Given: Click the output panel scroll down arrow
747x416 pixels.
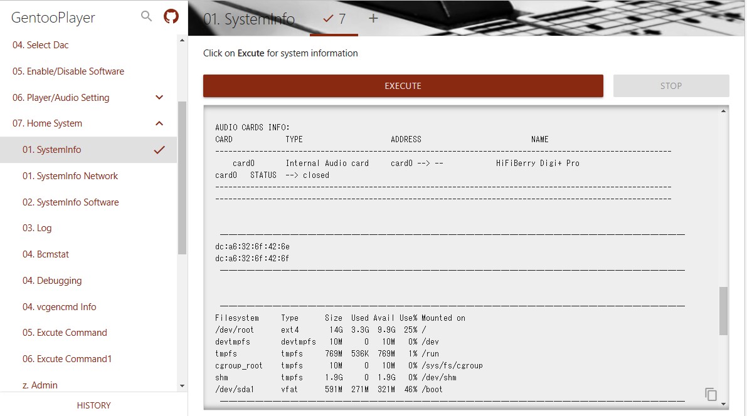Looking at the screenshot, I should pyautogui.click(x=723, y=404).
